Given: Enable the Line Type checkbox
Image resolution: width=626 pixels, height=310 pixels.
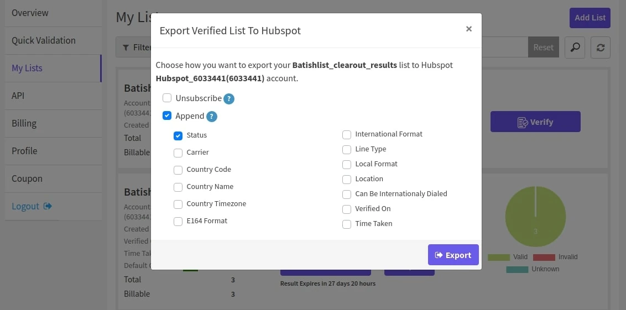Looking at the screenshot, I should (x=347, y=150).
